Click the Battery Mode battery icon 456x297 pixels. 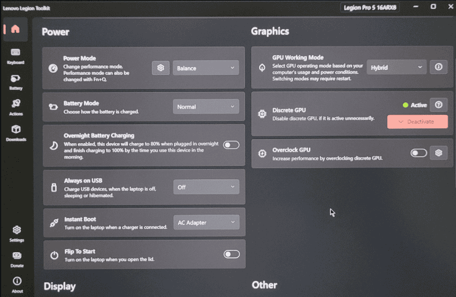[53, 107]
